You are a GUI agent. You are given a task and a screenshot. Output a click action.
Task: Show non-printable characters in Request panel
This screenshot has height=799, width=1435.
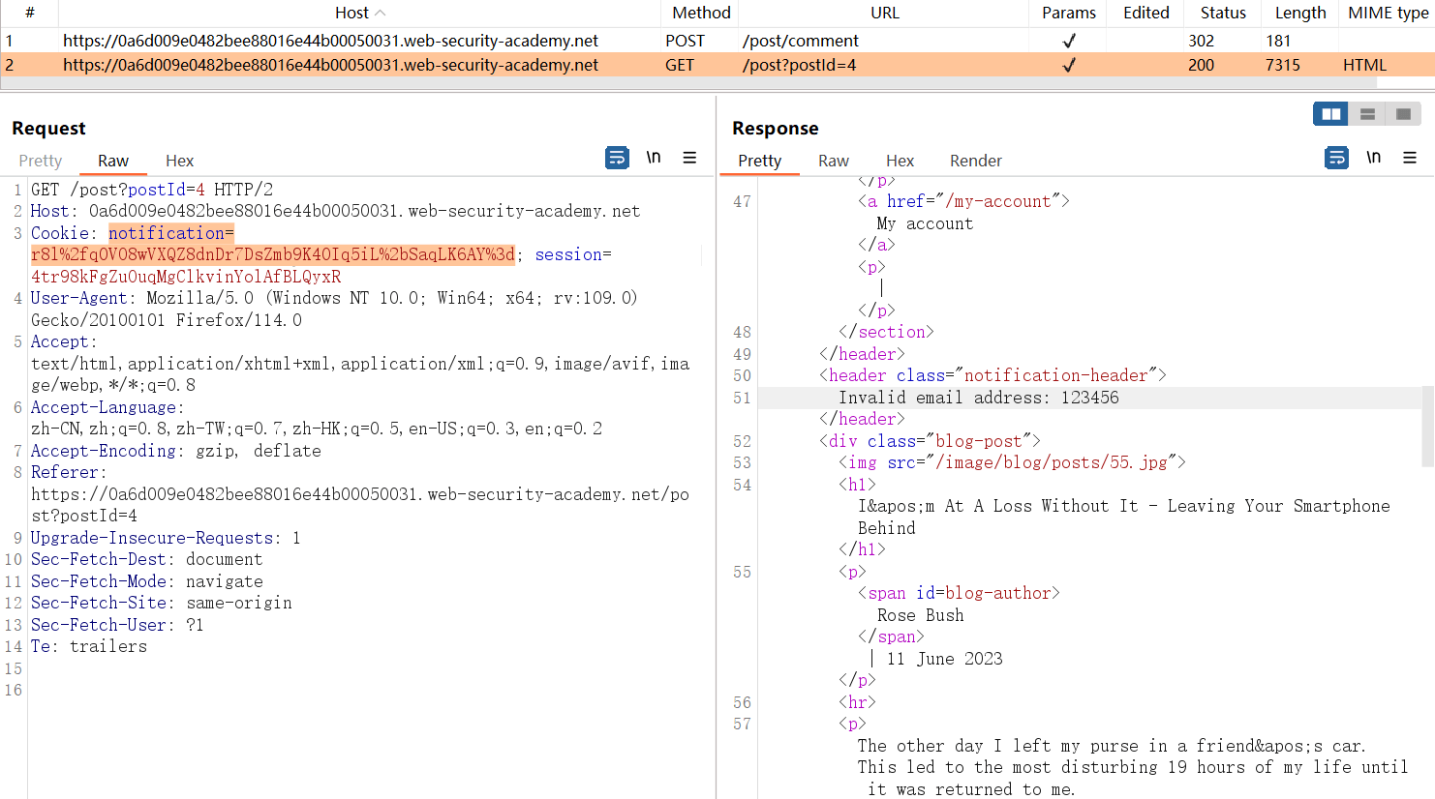point(654,158)
